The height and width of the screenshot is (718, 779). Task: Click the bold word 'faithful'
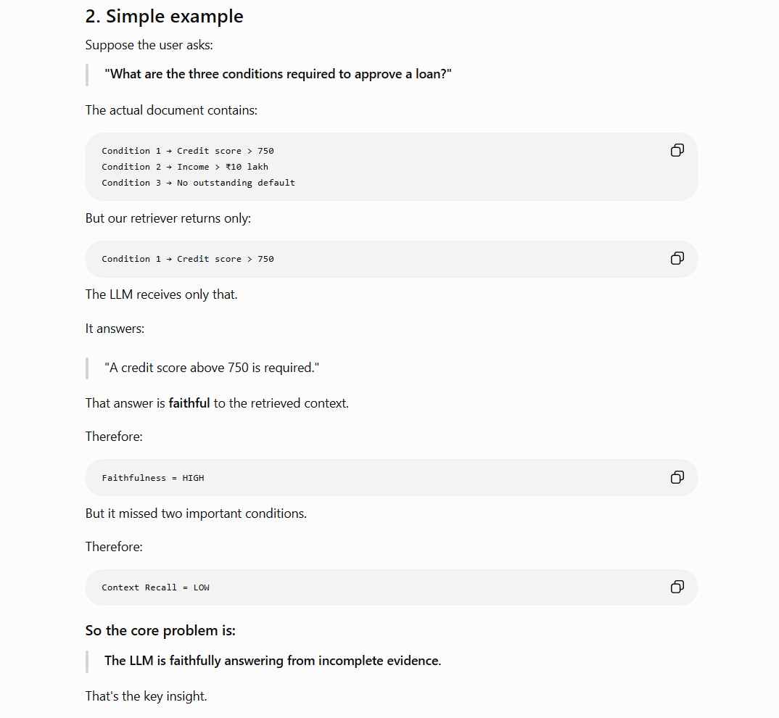pos(189,403)
